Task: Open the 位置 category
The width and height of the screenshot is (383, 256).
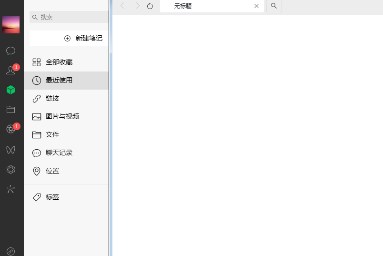Action: (x=52, y=171)
